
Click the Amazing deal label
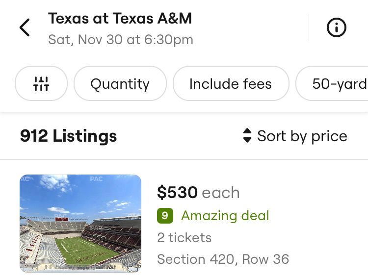pos(225,216)
